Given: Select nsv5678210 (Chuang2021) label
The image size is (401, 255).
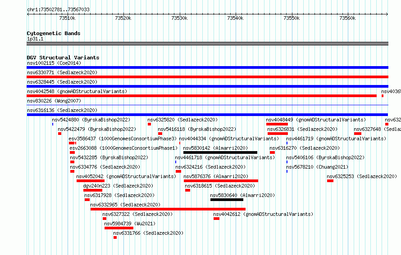Looking at the screenshot, I should click(x=317, y=167).
